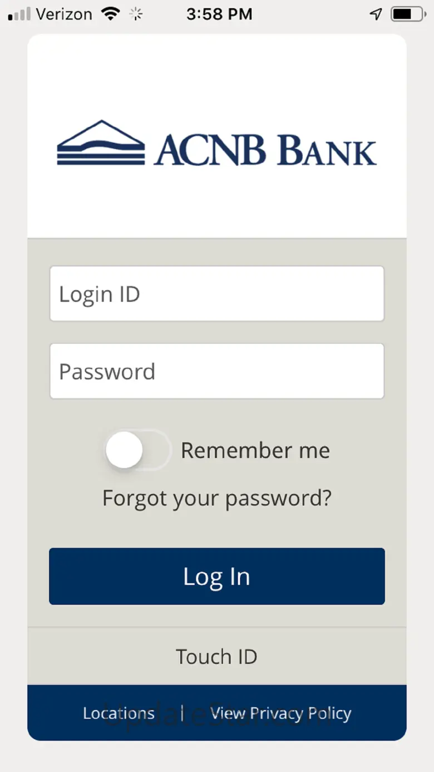Tap the 3:58 PM clock

(x=219, y=14)
